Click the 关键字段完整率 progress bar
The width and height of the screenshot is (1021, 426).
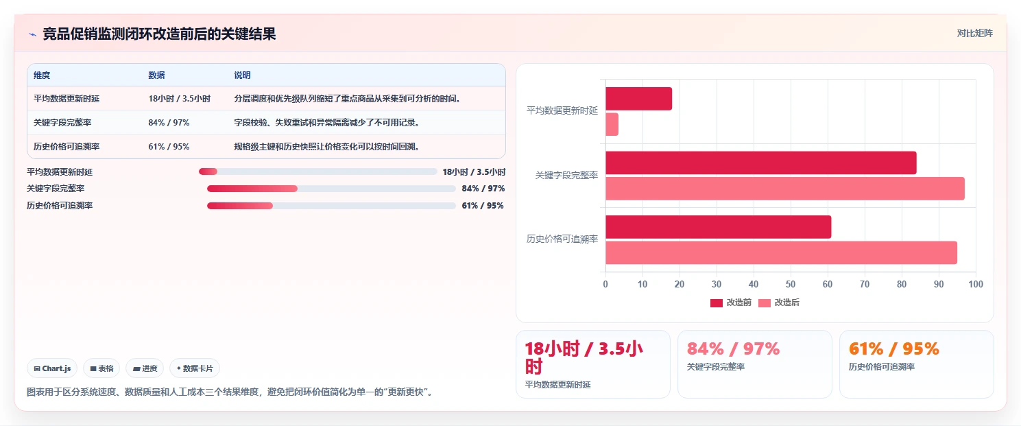(331, 189)
